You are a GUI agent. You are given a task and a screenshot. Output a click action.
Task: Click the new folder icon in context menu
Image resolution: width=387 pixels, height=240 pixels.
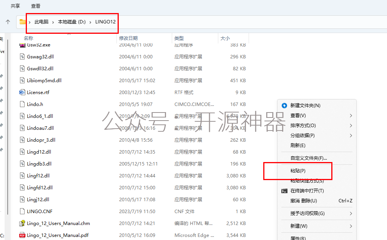coord(284,106)
